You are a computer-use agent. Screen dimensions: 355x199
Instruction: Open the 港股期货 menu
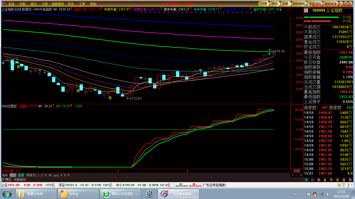pos(58,4)
